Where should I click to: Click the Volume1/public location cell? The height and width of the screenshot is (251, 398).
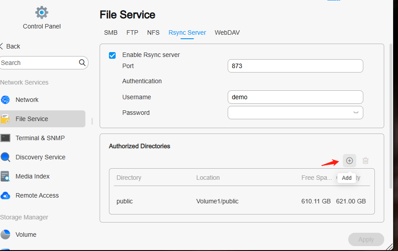tap(217, 201)
